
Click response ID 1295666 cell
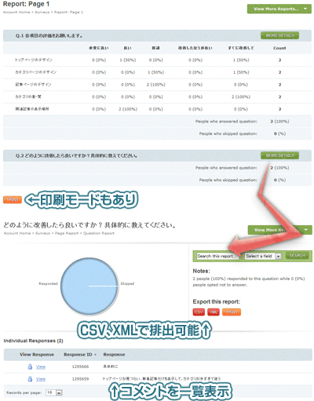(x=80, y=366)
